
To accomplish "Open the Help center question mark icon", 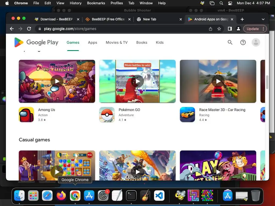I will (243, 42).
